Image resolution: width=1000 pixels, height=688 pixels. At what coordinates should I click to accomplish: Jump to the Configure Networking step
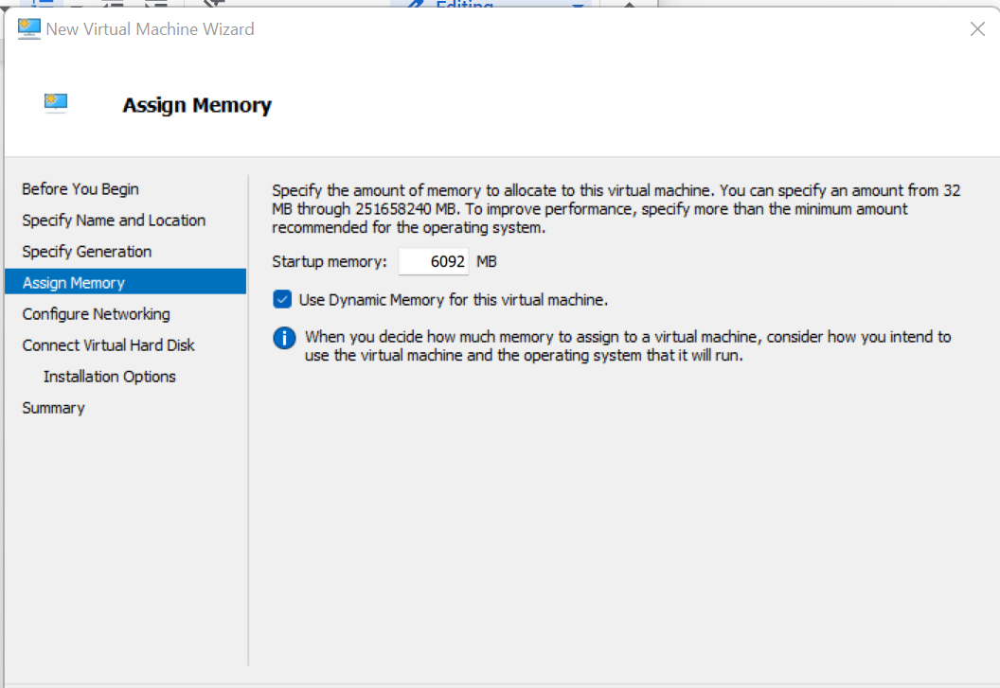pos(97,314)
